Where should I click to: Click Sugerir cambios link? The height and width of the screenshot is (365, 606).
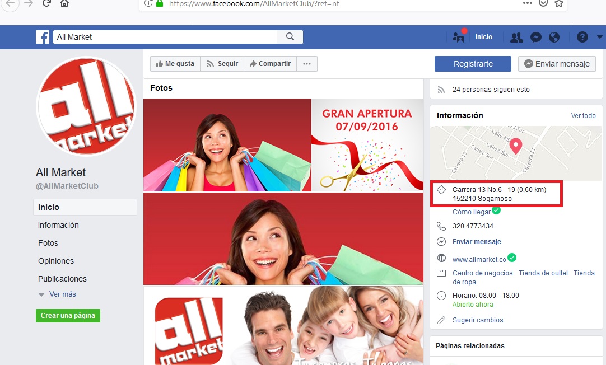pyautogui.click(x=478, y=320)
